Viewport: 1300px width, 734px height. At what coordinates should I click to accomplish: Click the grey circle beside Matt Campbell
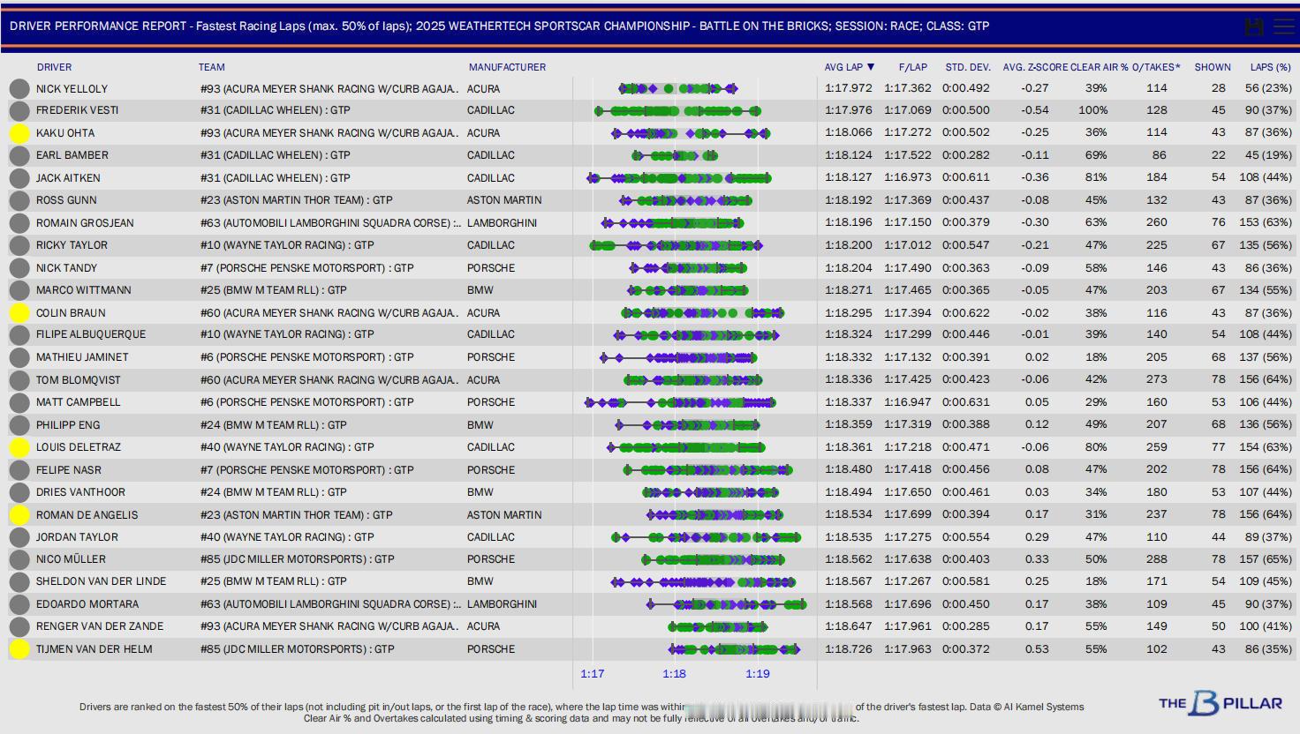[x=19, y=402]
